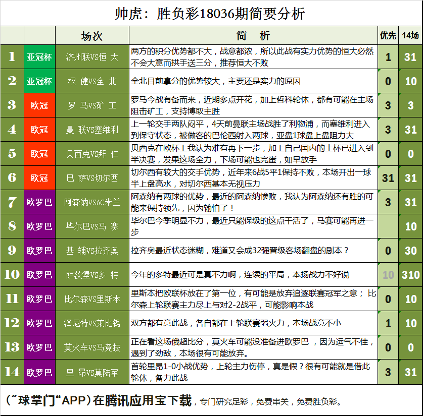423x416 pixels.
Task: Click analysis text 双方都有意此战
Action: tap(159, 323)
